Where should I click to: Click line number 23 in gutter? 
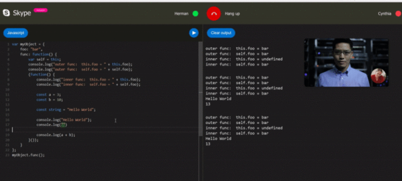pyautogui.click(x=7, y=155)
